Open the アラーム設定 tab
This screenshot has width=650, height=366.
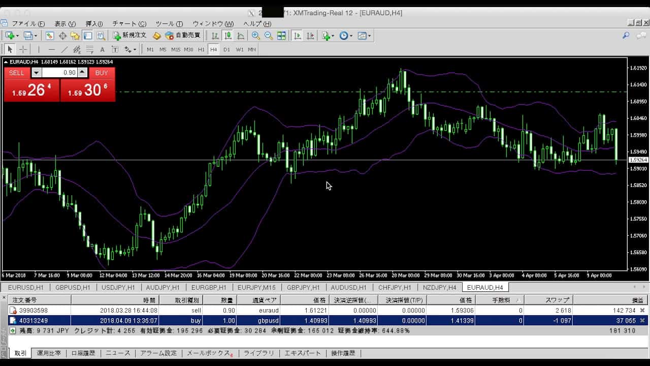coord(158,353)
